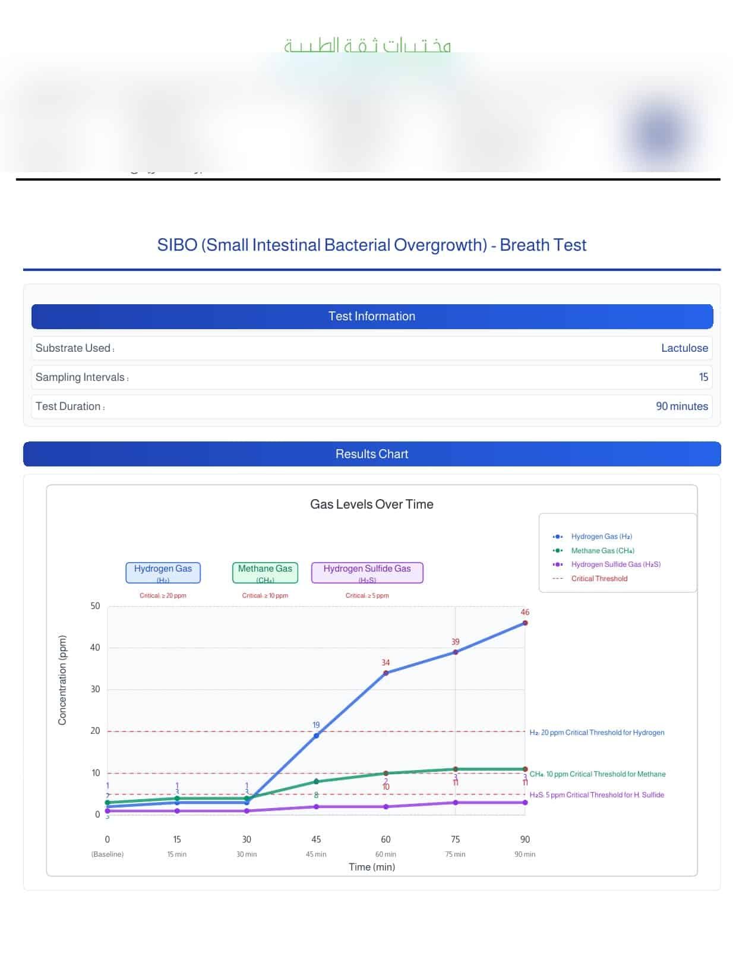This screenshot has width=733, height=978.
Task: Click the Test Information section header
Action: 372,317
